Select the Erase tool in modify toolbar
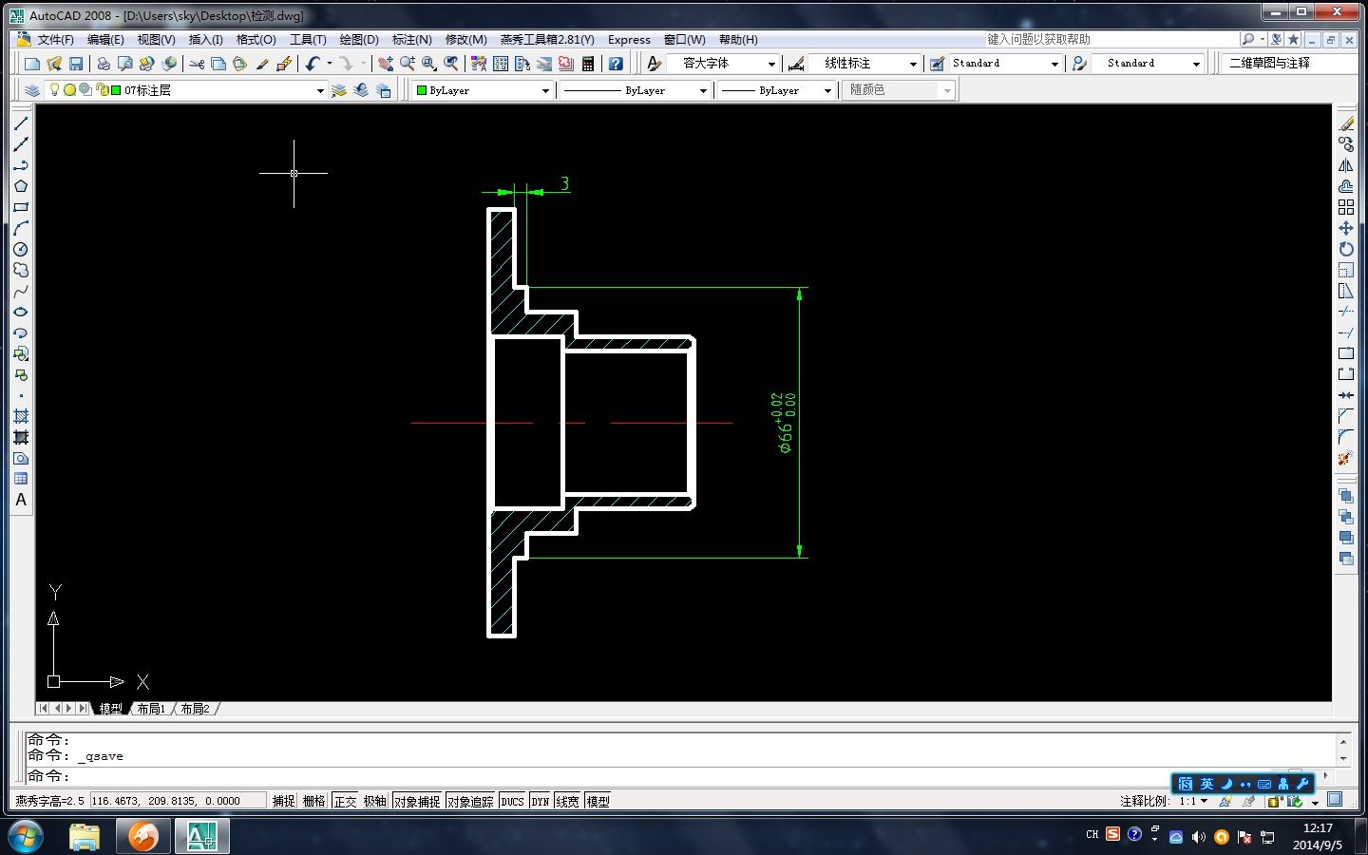The width and height of the screenshot is (1368, 855). pyautogui.click(x=1346, y=123)
